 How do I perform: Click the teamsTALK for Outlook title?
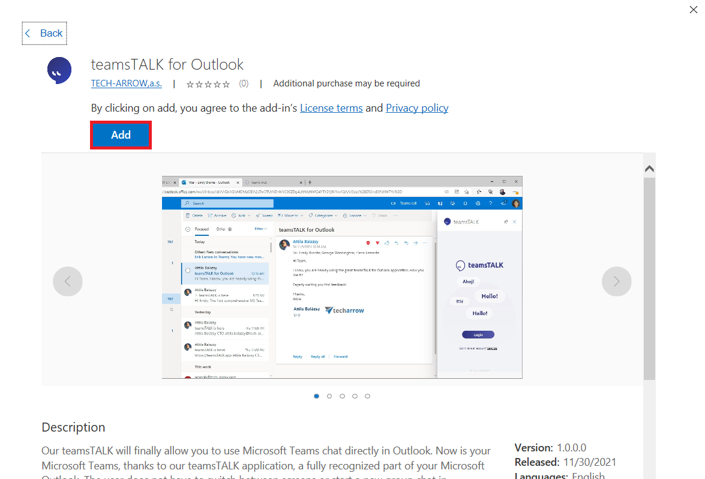pos(167,64)
